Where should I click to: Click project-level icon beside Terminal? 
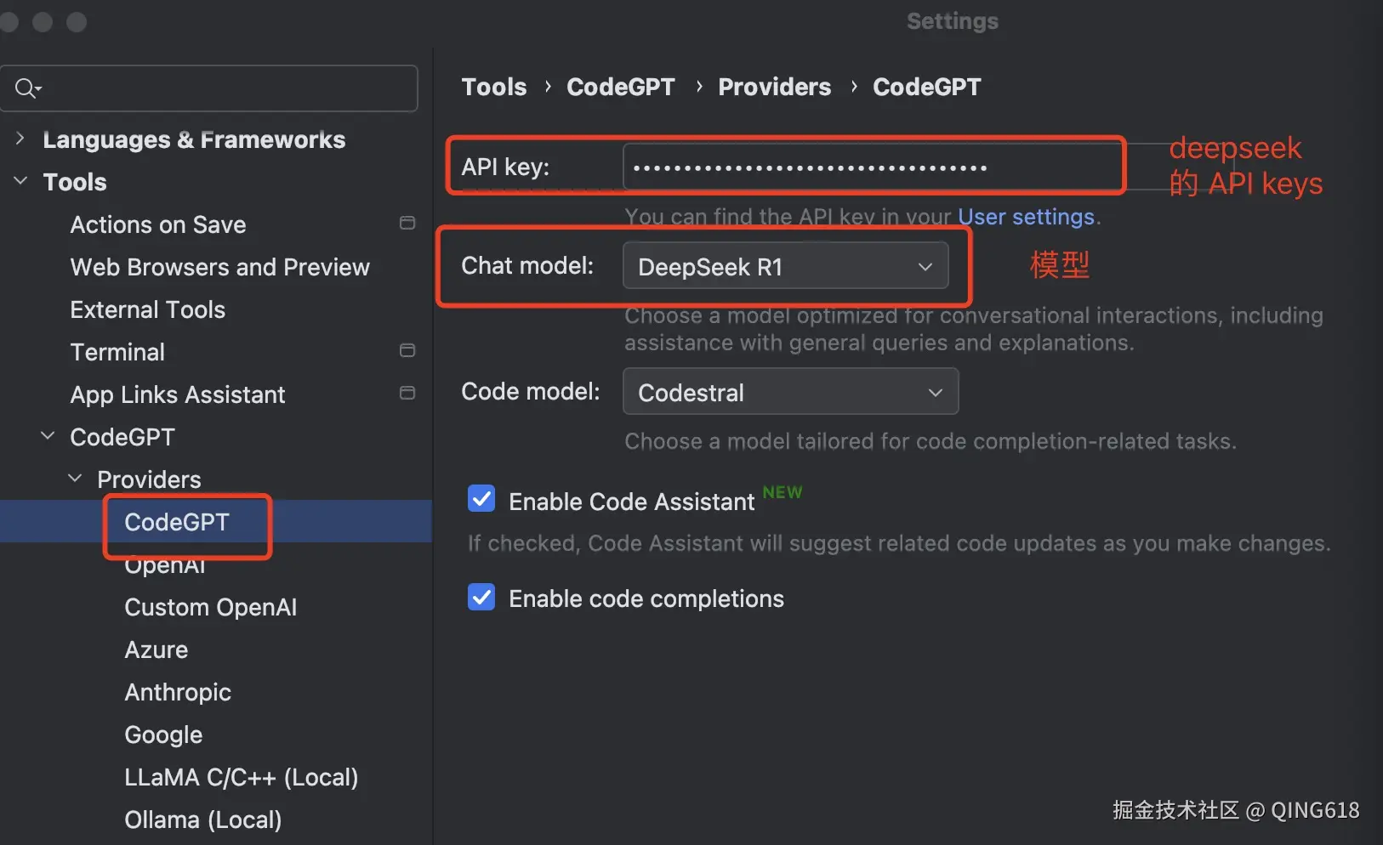coord(407,351)
